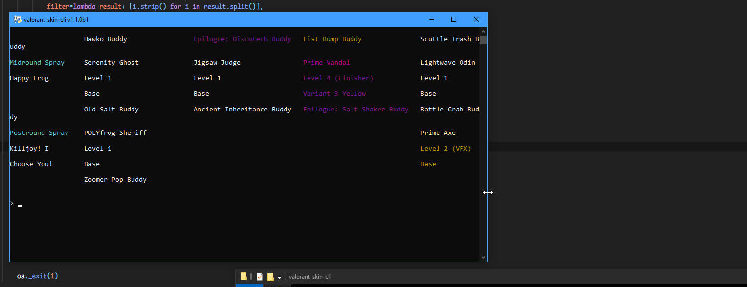This screenshot has width=747, height=287.
Task: Click the 'Happy Frog' spray name
Action: 29,78
